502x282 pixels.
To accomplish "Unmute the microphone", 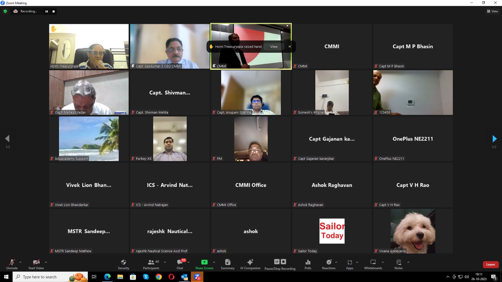I will point(12,262).
